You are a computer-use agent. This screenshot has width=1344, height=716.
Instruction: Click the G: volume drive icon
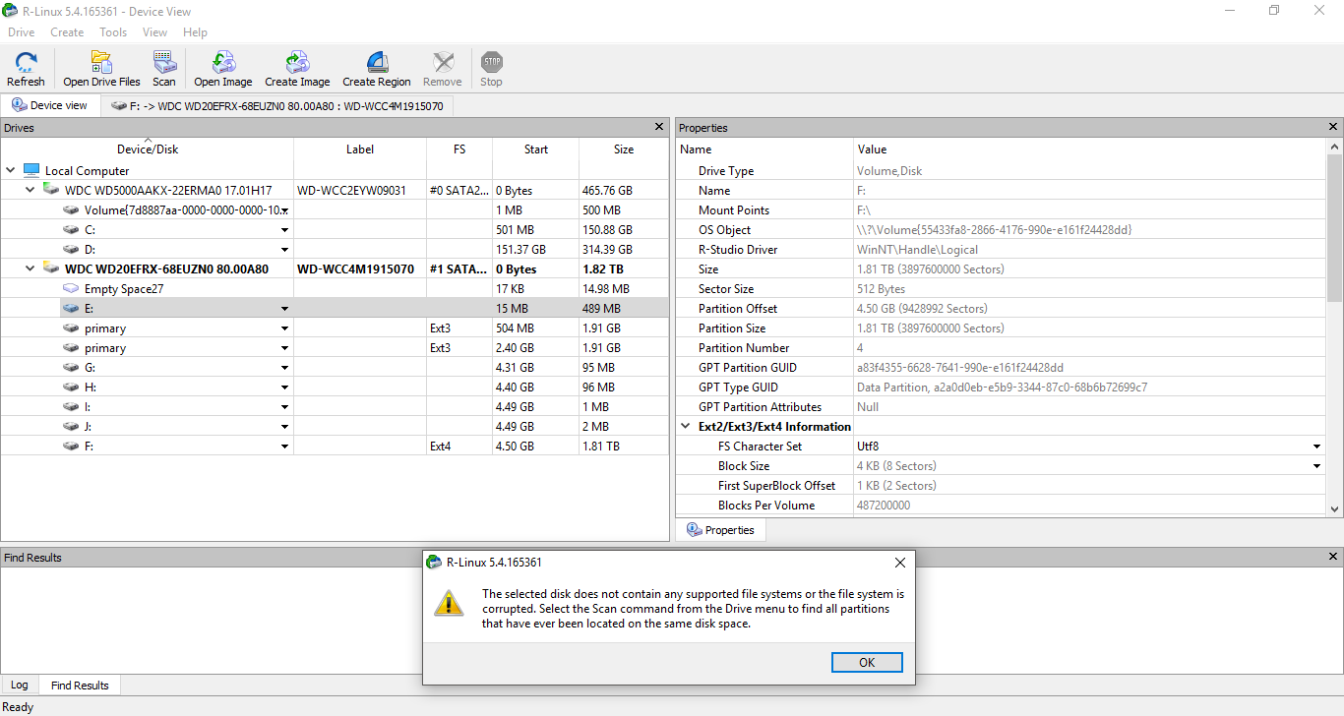point(71,367)
